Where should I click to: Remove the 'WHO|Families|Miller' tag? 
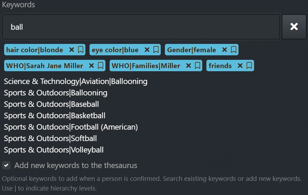pyautogui.click(x=189, y=66)
